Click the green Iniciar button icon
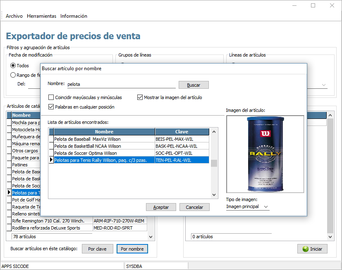The height and width of the screenshot is (270, 342). pyautogui.click(x=306, y=249)
